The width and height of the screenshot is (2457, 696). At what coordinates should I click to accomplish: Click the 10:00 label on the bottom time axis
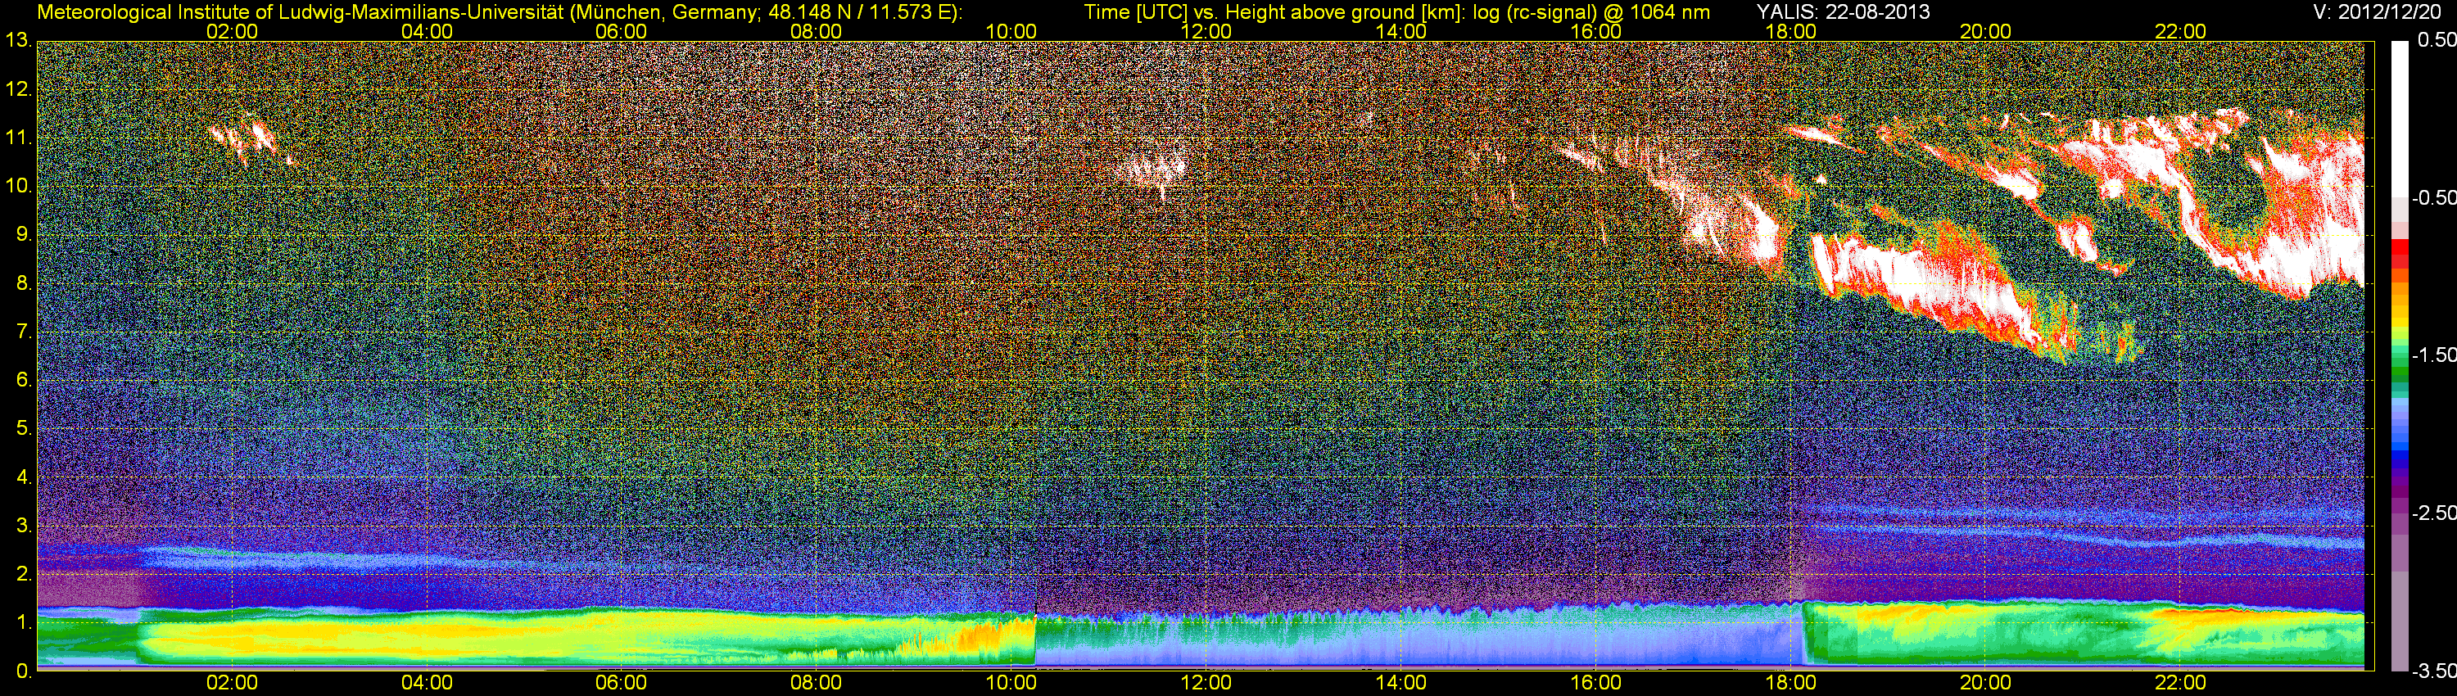tap(1011, 683)
